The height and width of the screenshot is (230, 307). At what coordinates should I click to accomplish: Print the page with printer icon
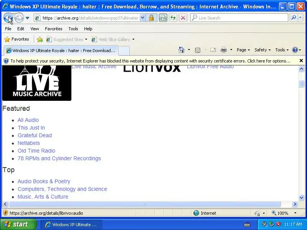pyautogui.click(x=223, y=50)
